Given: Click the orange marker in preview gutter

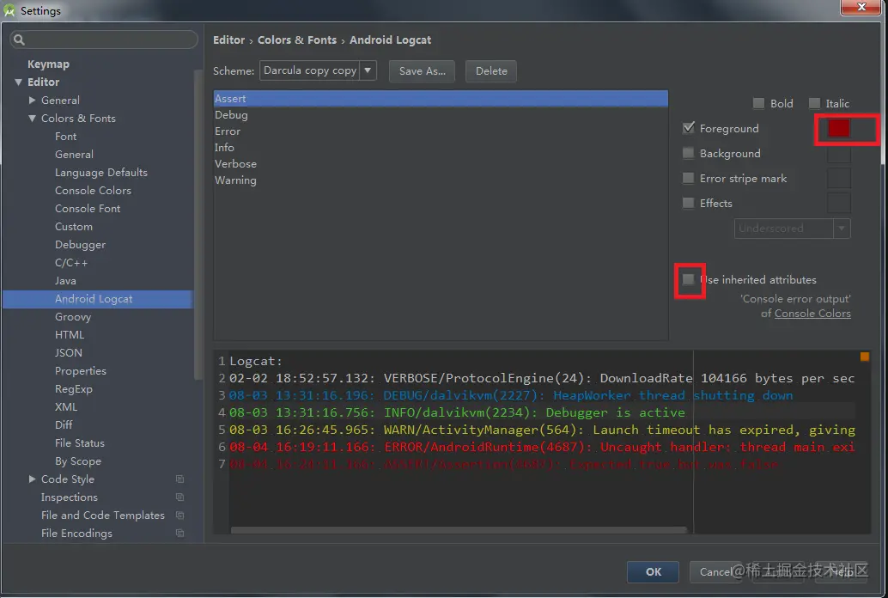Looking at the screenshot, I should (x=864, y=357).
